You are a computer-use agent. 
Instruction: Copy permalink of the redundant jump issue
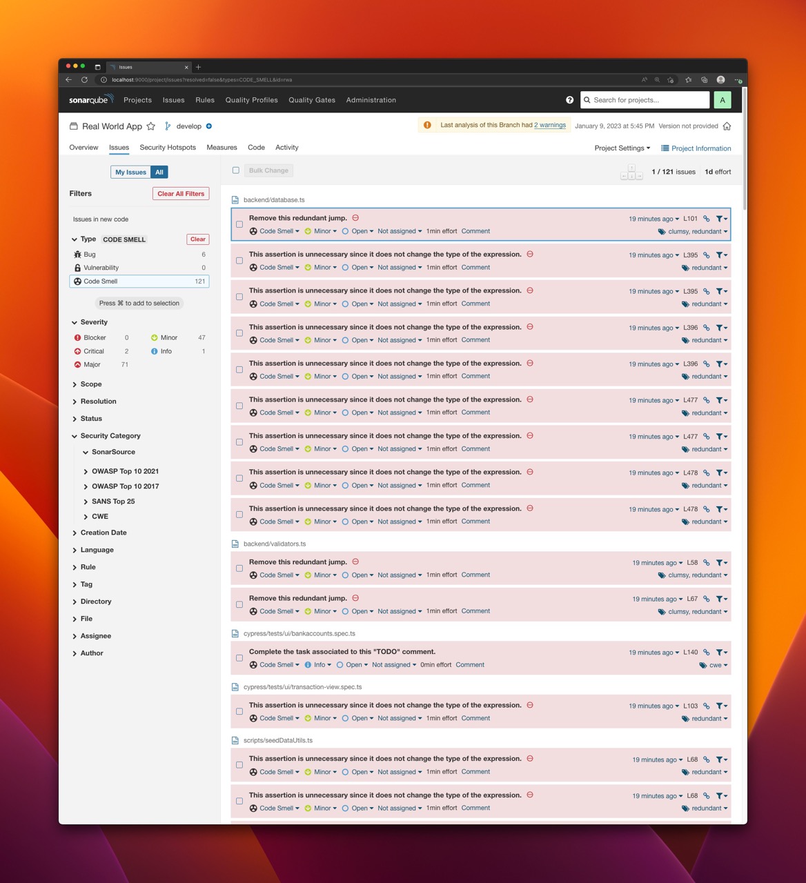click(x=705, y=218)
